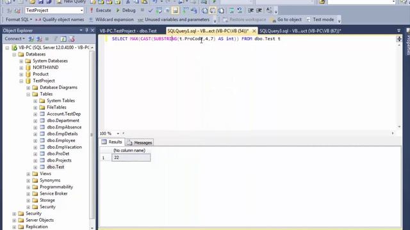Select the result cell containing 22
This screenshot has height=230, width=410.
131,158
